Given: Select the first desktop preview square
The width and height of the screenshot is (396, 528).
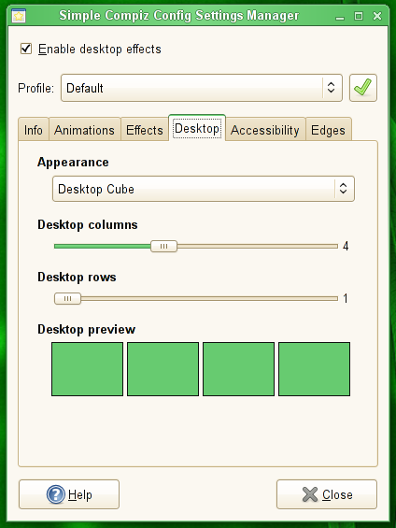Looking at the screenshot, I should pos(87,369).
